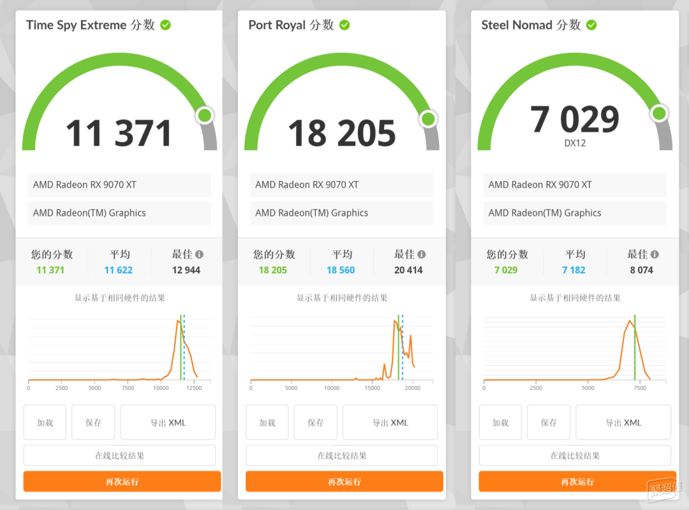This screenshot has width=689, height=510.
Task: Export XML from the Time Spy Extreme card
Action: [168, 422]
